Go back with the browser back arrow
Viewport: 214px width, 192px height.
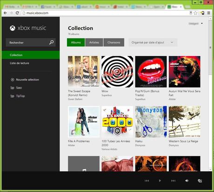pos(5,13)
